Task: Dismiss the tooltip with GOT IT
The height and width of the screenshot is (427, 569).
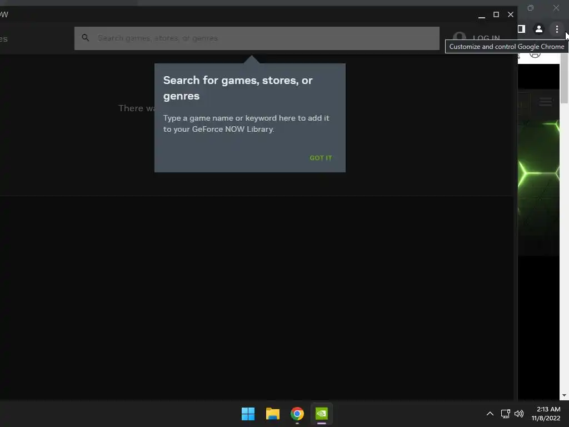Action: click(x=321, y=158)
